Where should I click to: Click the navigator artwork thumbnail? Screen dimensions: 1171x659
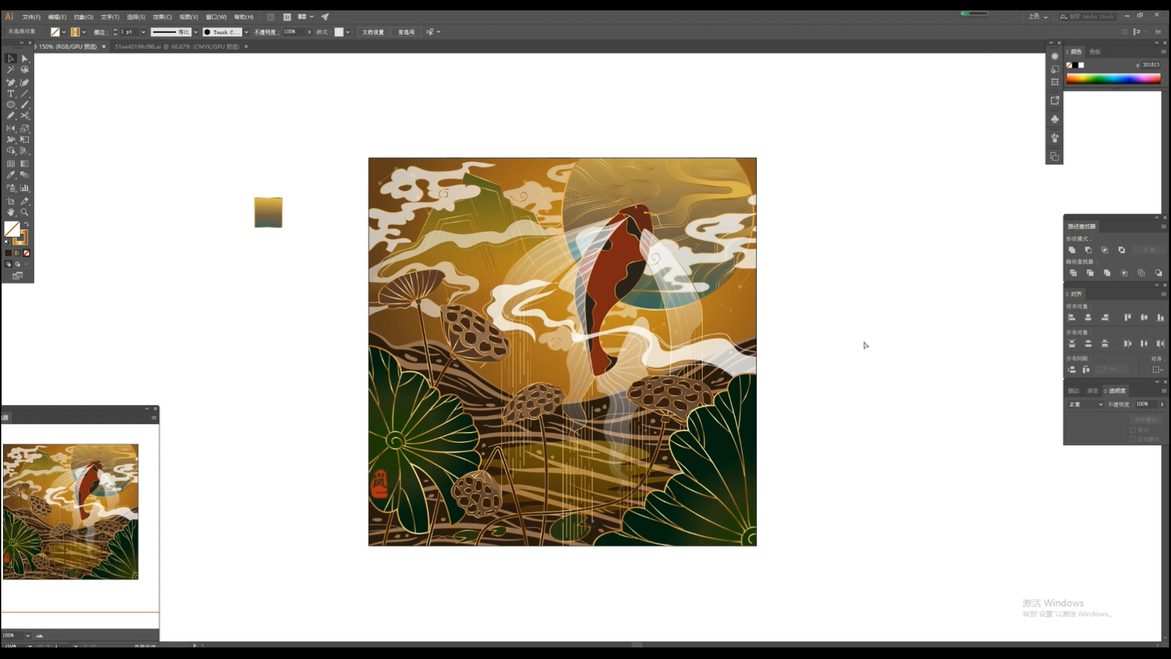tap(71, 512)
